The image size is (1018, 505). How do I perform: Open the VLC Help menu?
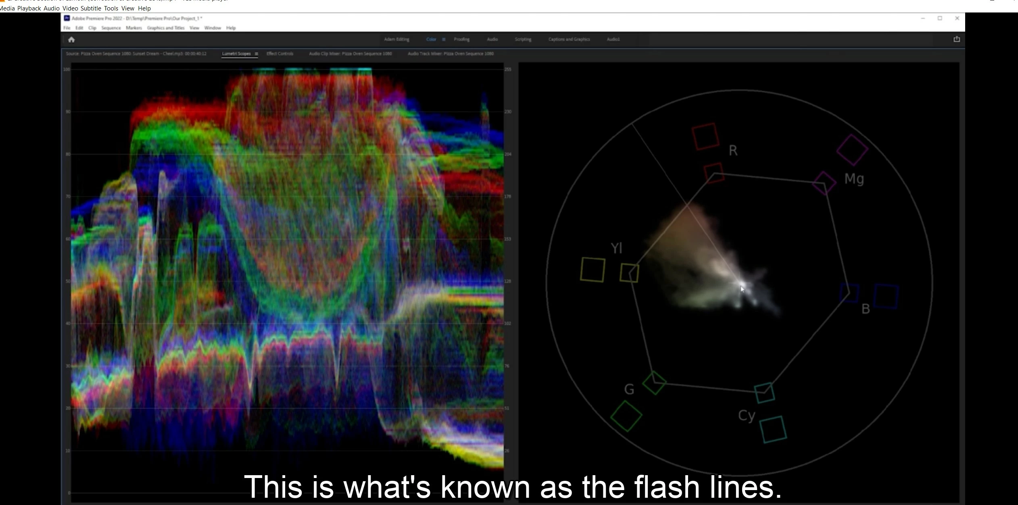click(x=144, y=8)
